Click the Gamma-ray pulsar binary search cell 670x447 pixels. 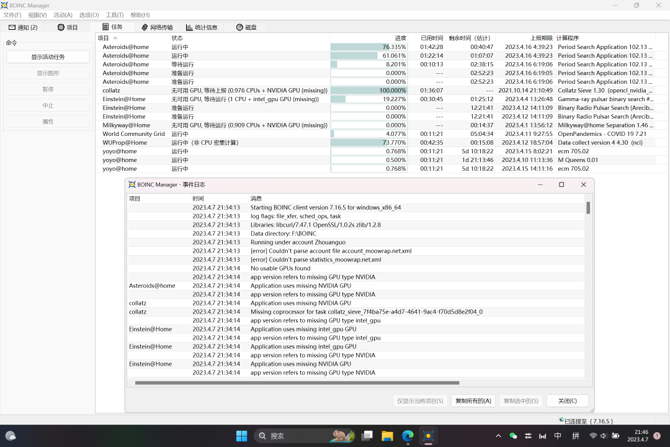pos(605,99)
